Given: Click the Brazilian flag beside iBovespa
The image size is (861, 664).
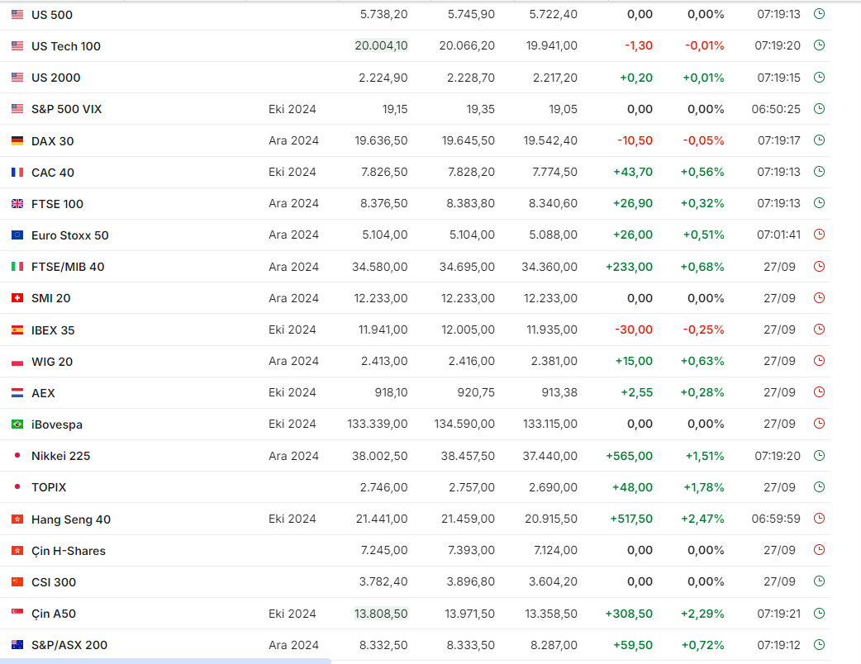Looking at the screenshot, I should click(17, 424).
